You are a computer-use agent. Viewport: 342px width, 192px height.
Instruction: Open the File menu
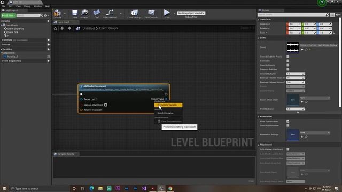pyautogui.click(x=4, y=6)
